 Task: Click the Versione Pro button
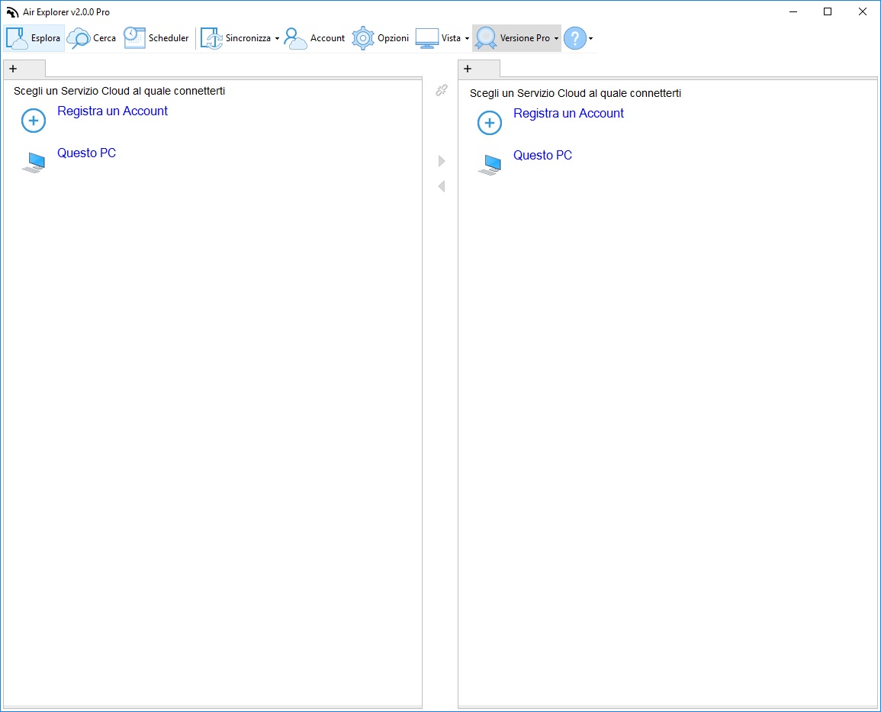(513, 38)
